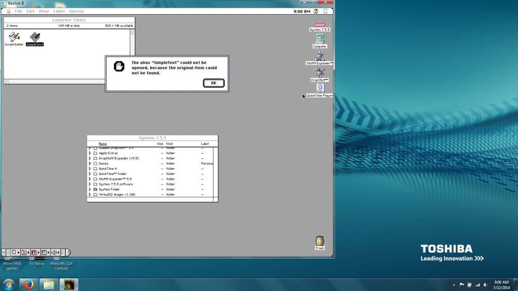
Task: Click the control strip left scroll arrow
Action: 8,253
